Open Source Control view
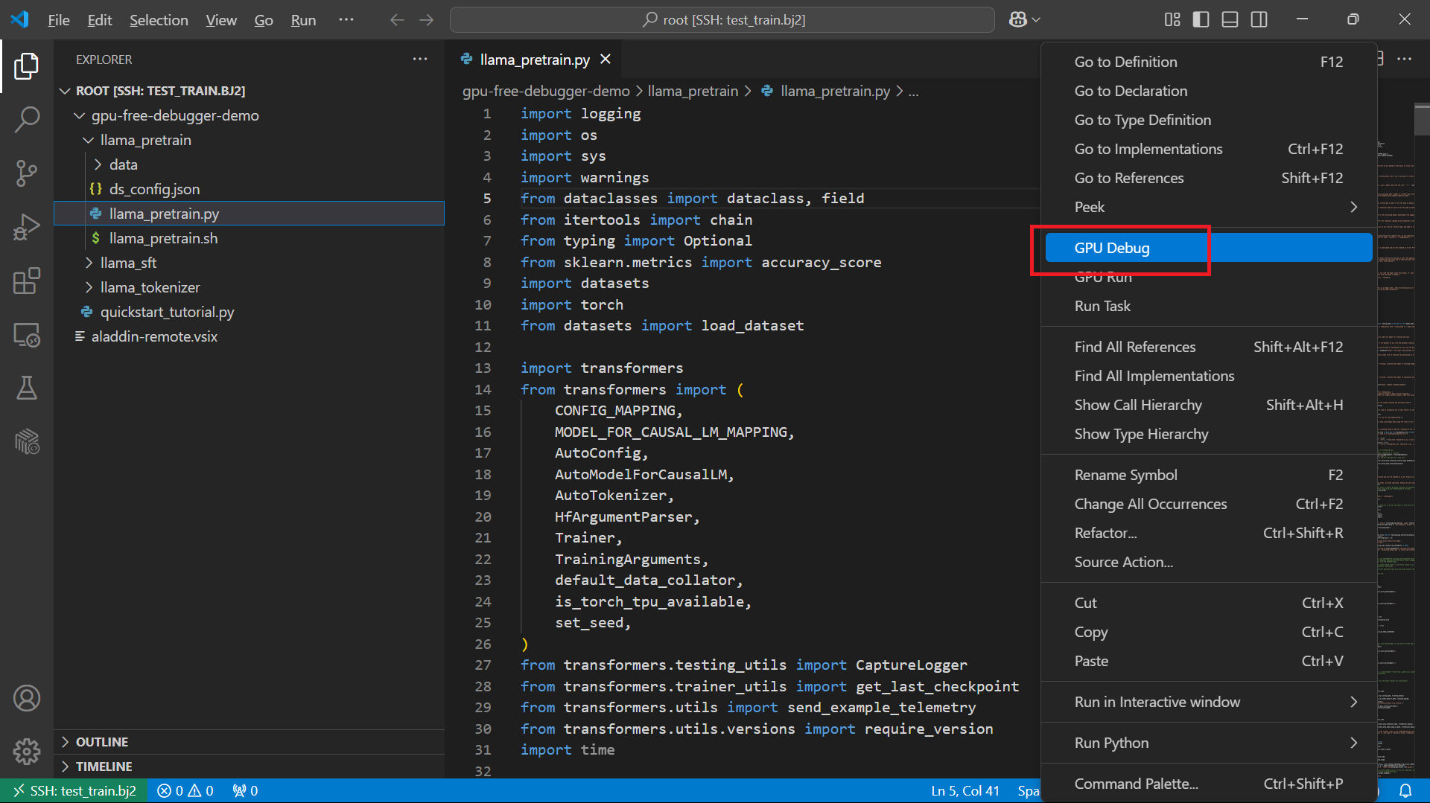1430x803 pixels. [27, 173]
